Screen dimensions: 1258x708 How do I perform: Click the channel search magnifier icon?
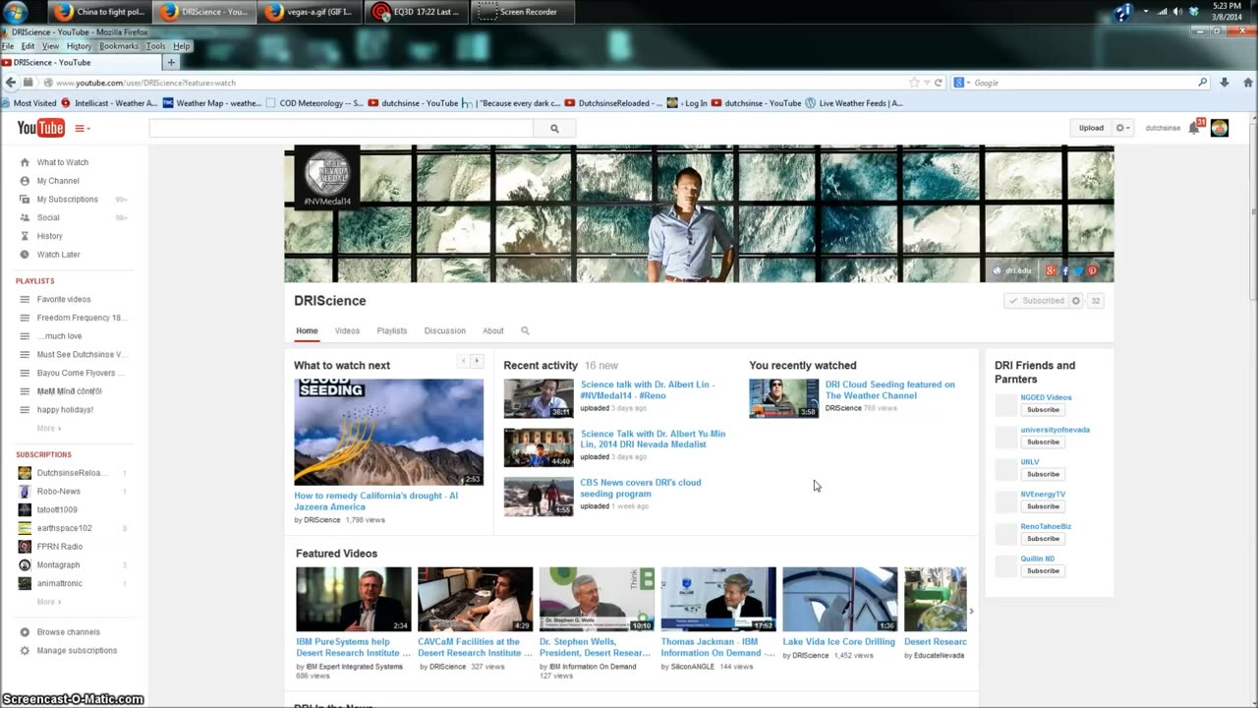pyautogui.click(x=525, y=331)
